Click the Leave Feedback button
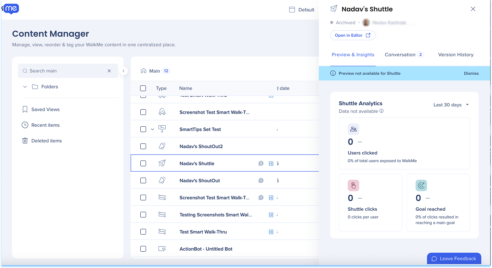This screenshot has height=268, width=492. coord(454,259)
